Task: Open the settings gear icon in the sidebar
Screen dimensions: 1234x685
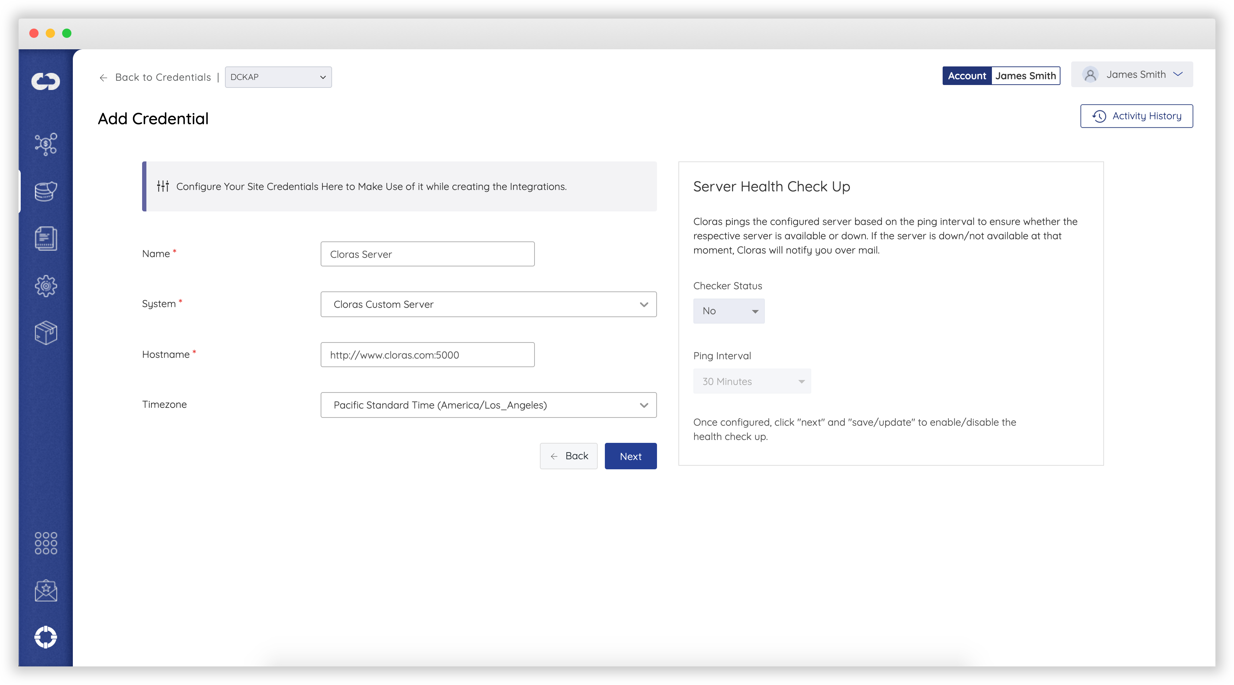Action: [x=45, y=286]
